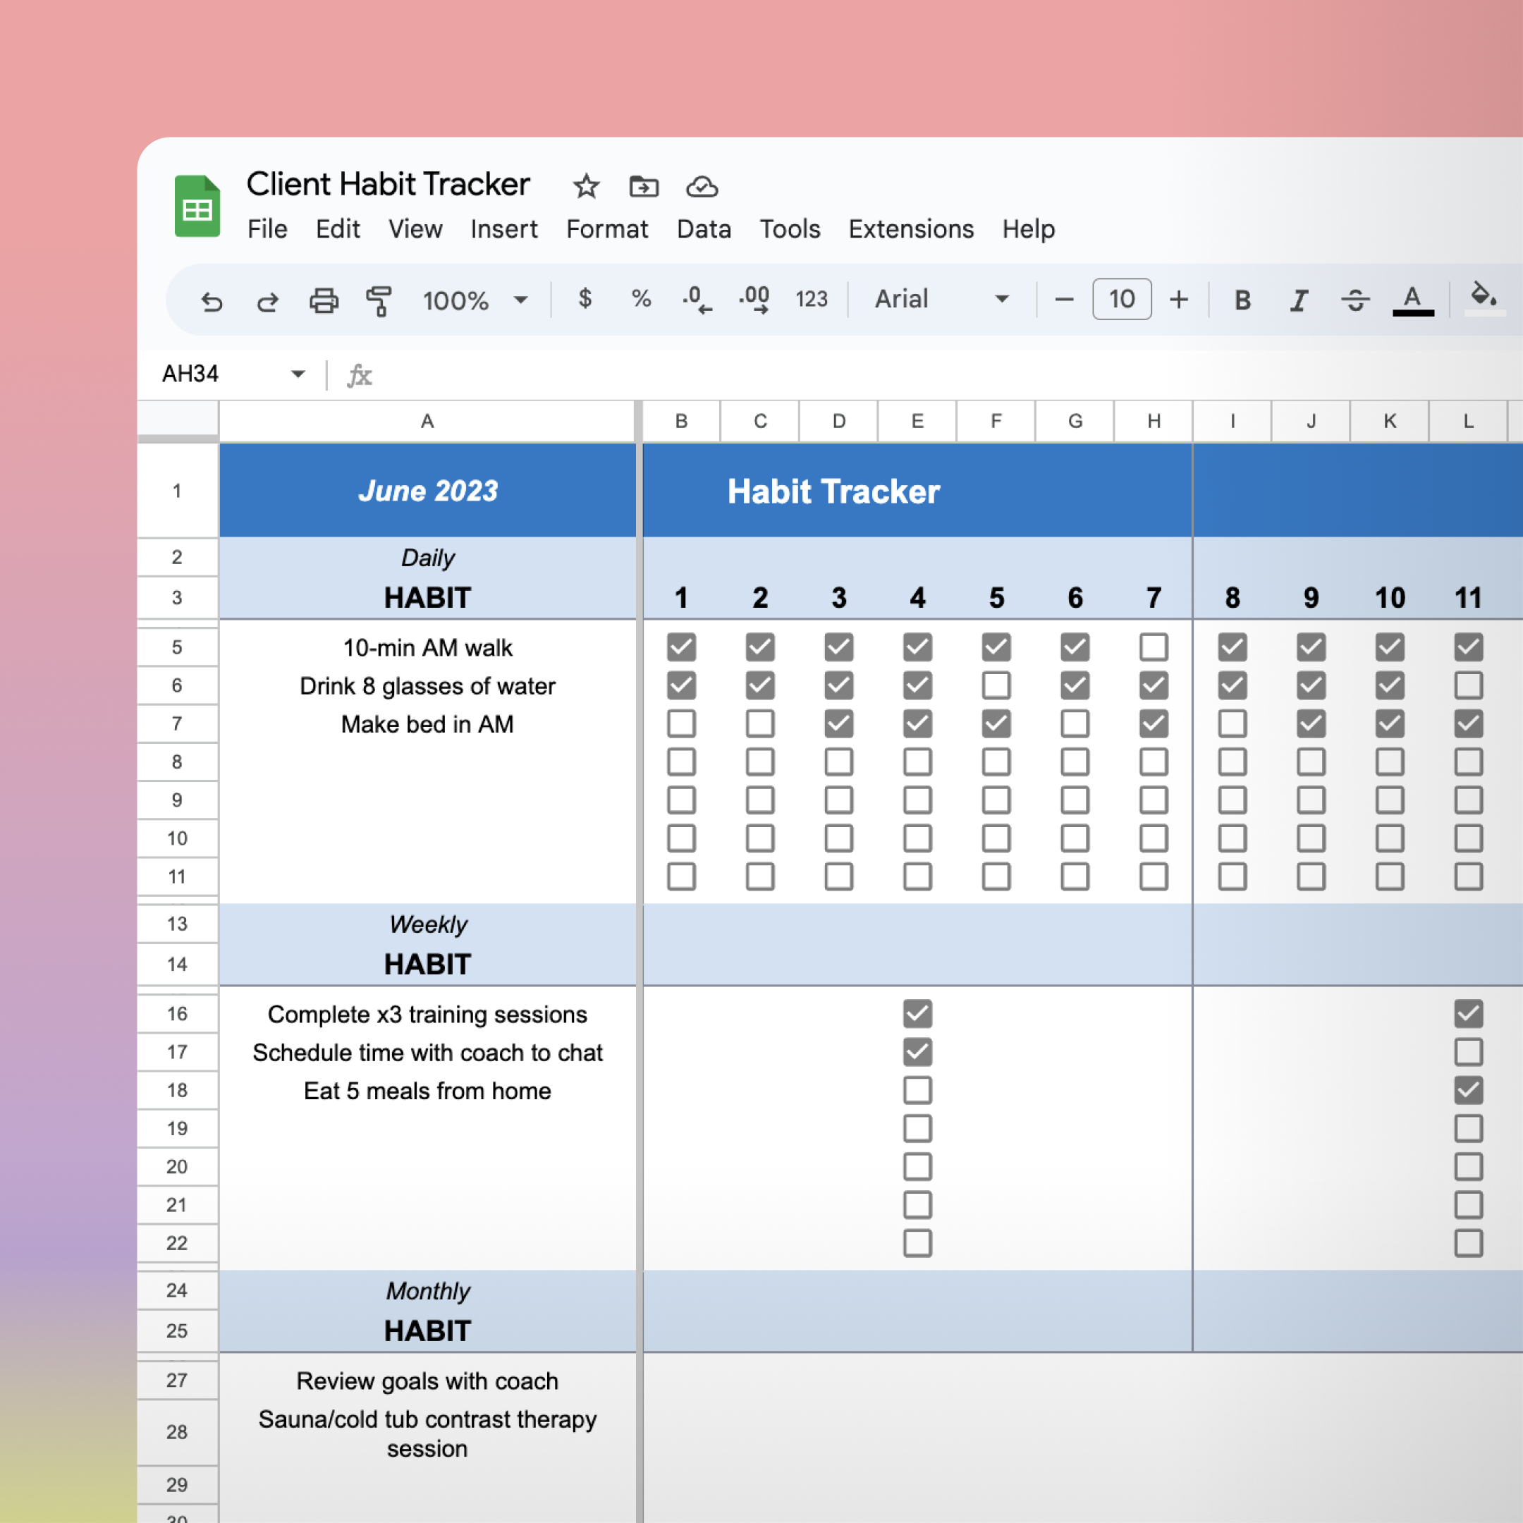Viewport: 1523px width, 1523px height.
Task: Click the bold B button
Action: coord(1242,300)
